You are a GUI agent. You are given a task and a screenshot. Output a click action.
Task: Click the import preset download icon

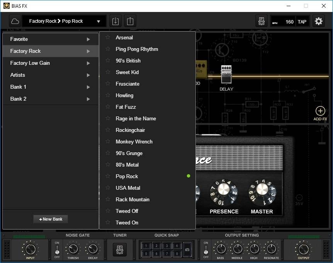pos(116,21)
